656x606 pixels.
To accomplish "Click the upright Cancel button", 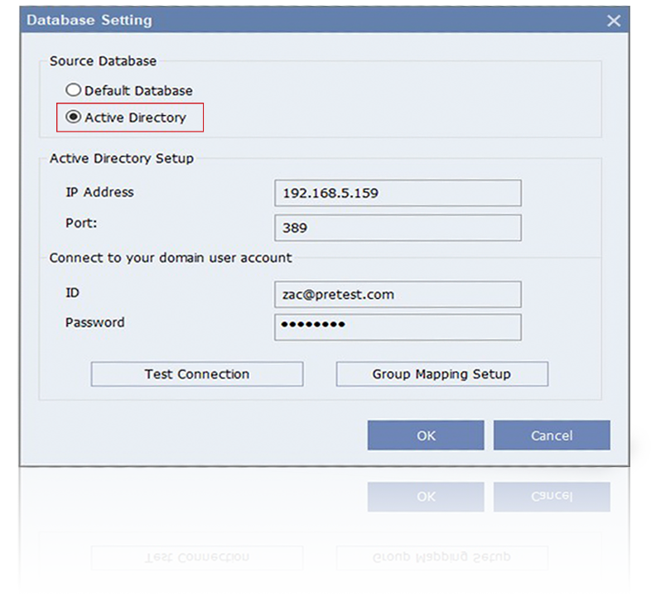I will [552, 435].
